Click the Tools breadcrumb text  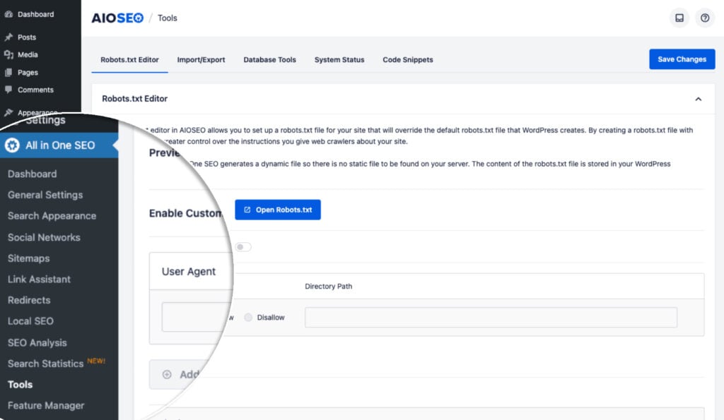click(167, 18)
